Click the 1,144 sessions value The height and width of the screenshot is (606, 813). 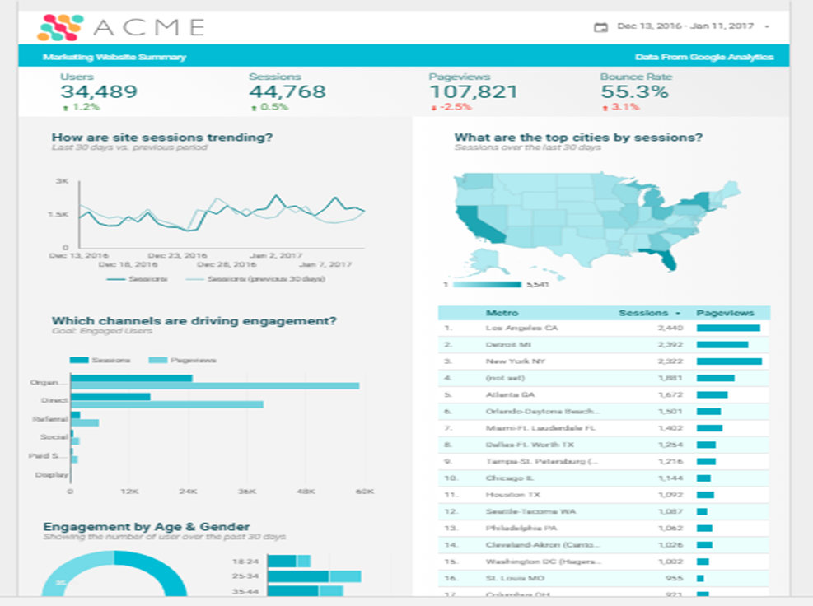(x=670, y=478)
